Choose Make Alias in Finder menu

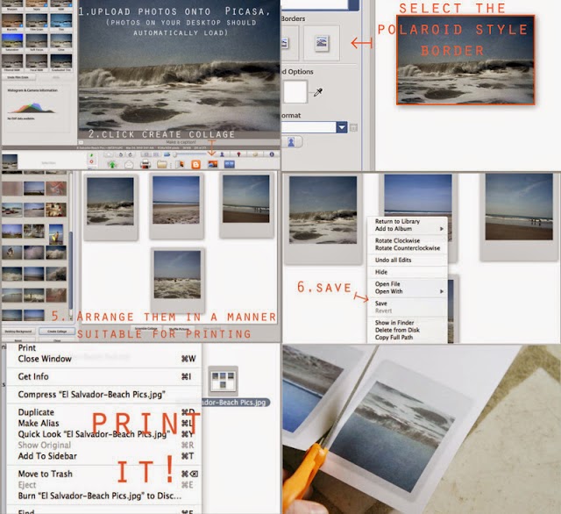point(103,423)
